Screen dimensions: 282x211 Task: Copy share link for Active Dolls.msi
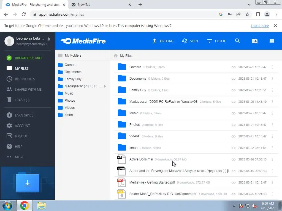234,159
